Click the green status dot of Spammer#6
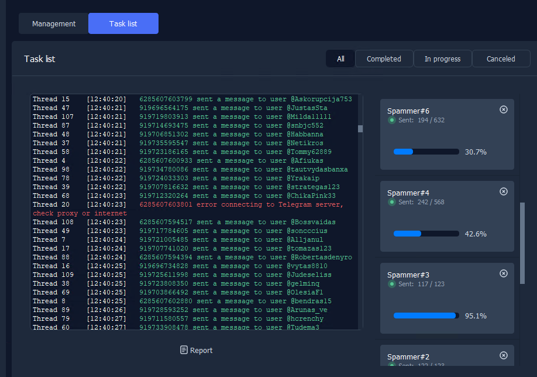This screenshot has width=537, height=377. [392, 120]
